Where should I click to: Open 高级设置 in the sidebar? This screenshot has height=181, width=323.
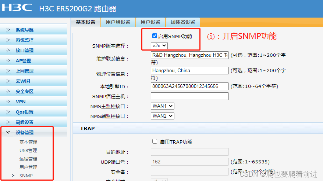25,122
